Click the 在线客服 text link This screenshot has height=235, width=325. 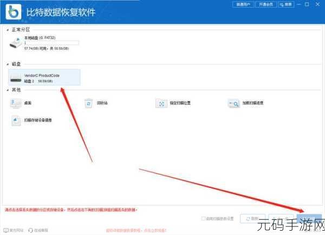point(41,230)
